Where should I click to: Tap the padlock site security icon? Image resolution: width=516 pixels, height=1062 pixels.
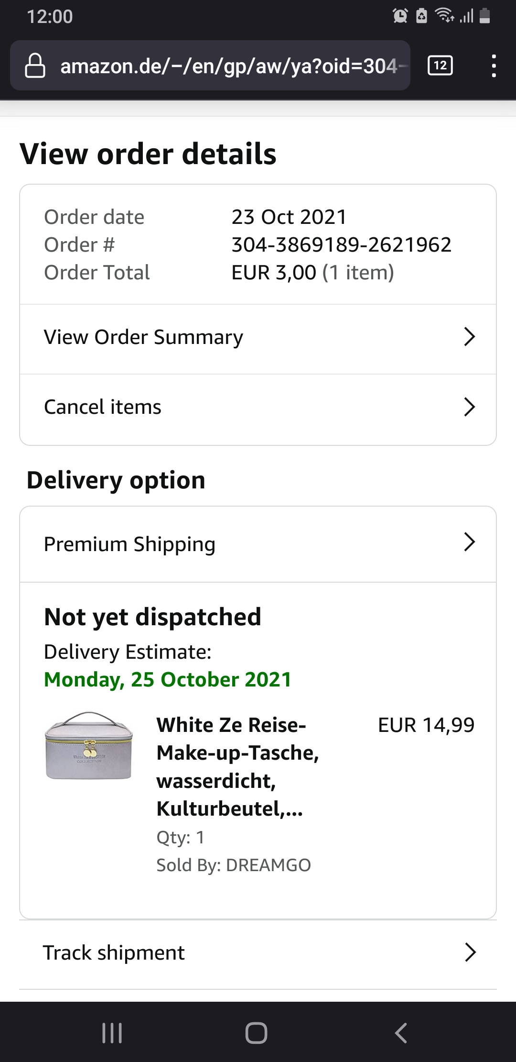point(35,66)
